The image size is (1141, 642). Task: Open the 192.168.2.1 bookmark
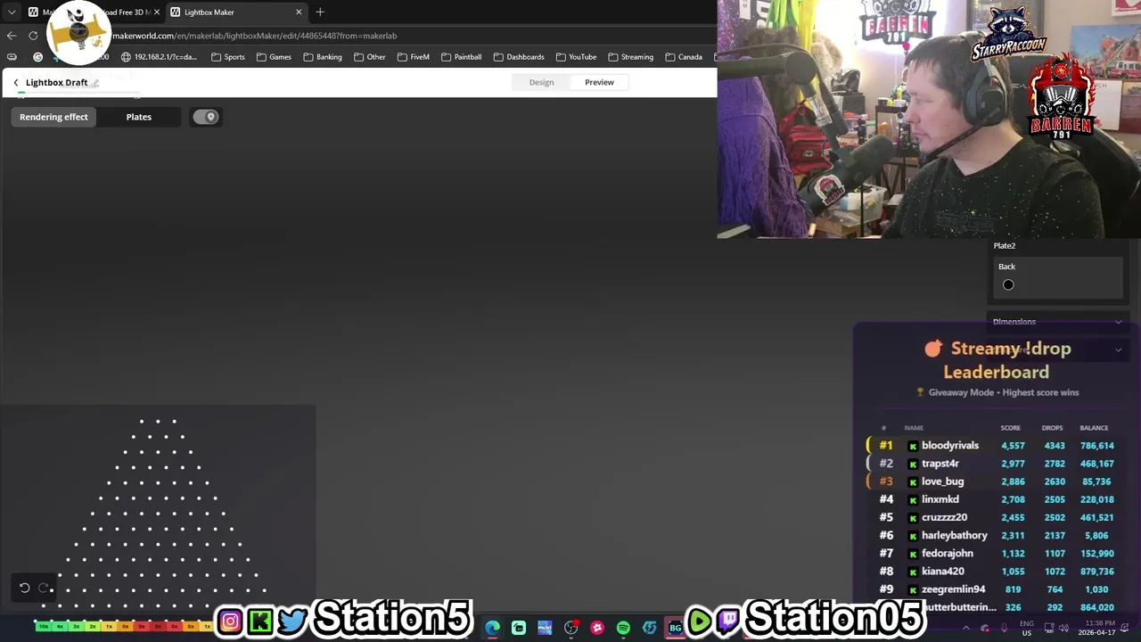[x=159, y=57]
